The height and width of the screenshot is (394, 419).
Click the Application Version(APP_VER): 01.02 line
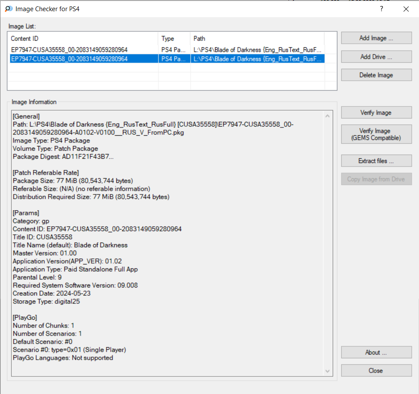pyautogui.click(x=67, y=261)
